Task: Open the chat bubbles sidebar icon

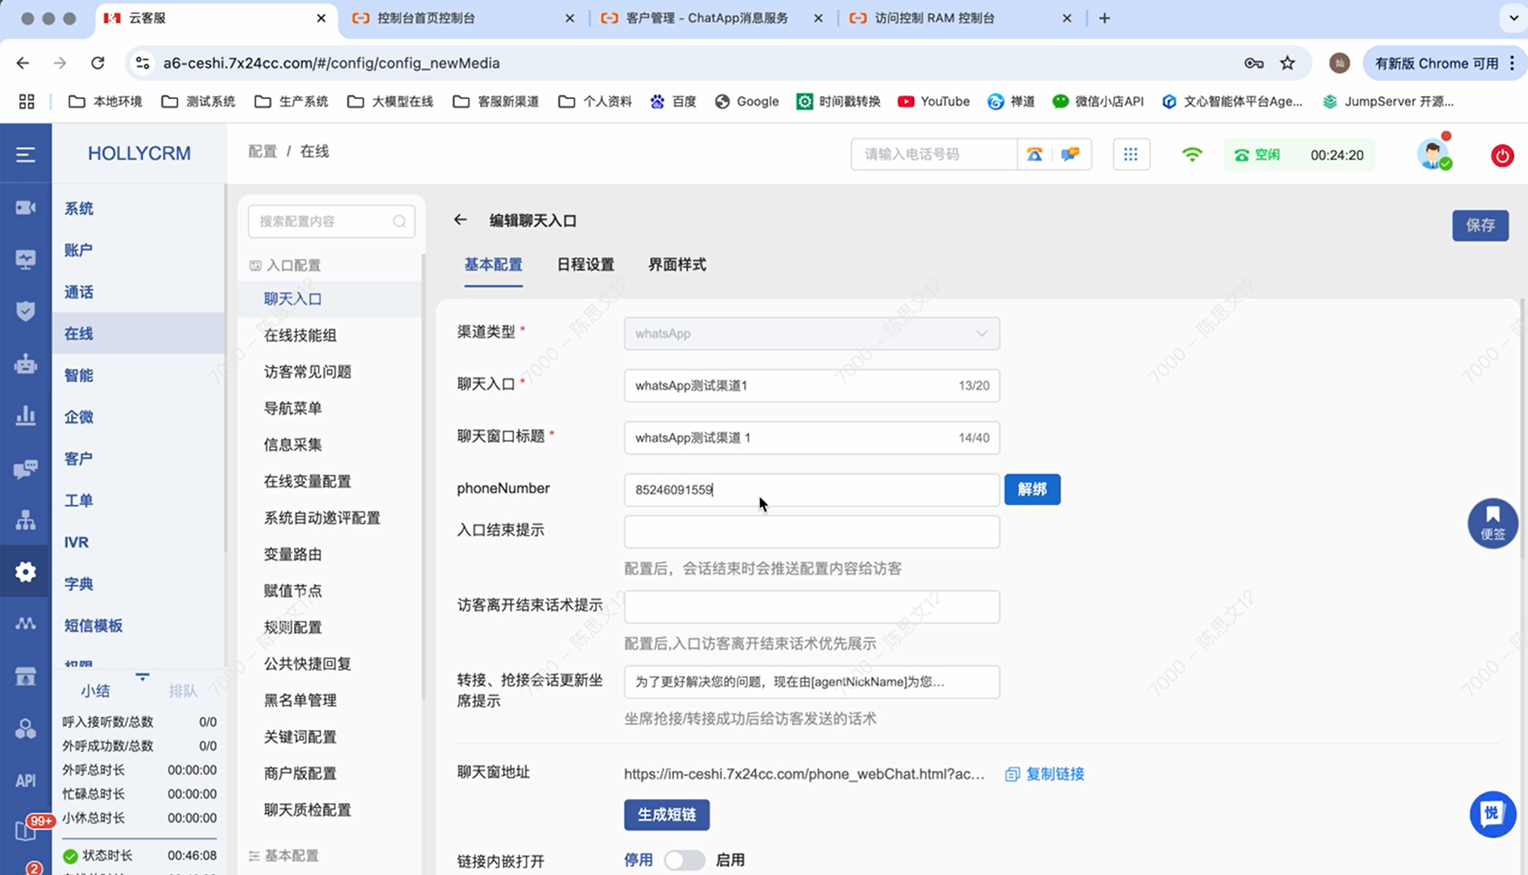Action: [x=25, y=469]
